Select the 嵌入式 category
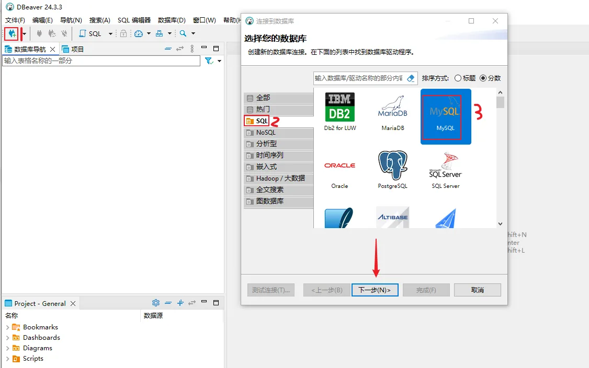The height and width of the screenshot is (368, 589). tap(278, 167)
